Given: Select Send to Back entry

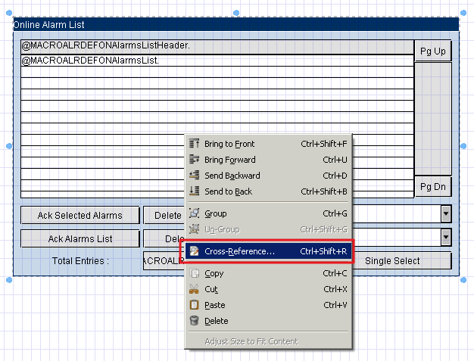Looking at the screenshot, I should pyautogui.click(x=268, y=191).
